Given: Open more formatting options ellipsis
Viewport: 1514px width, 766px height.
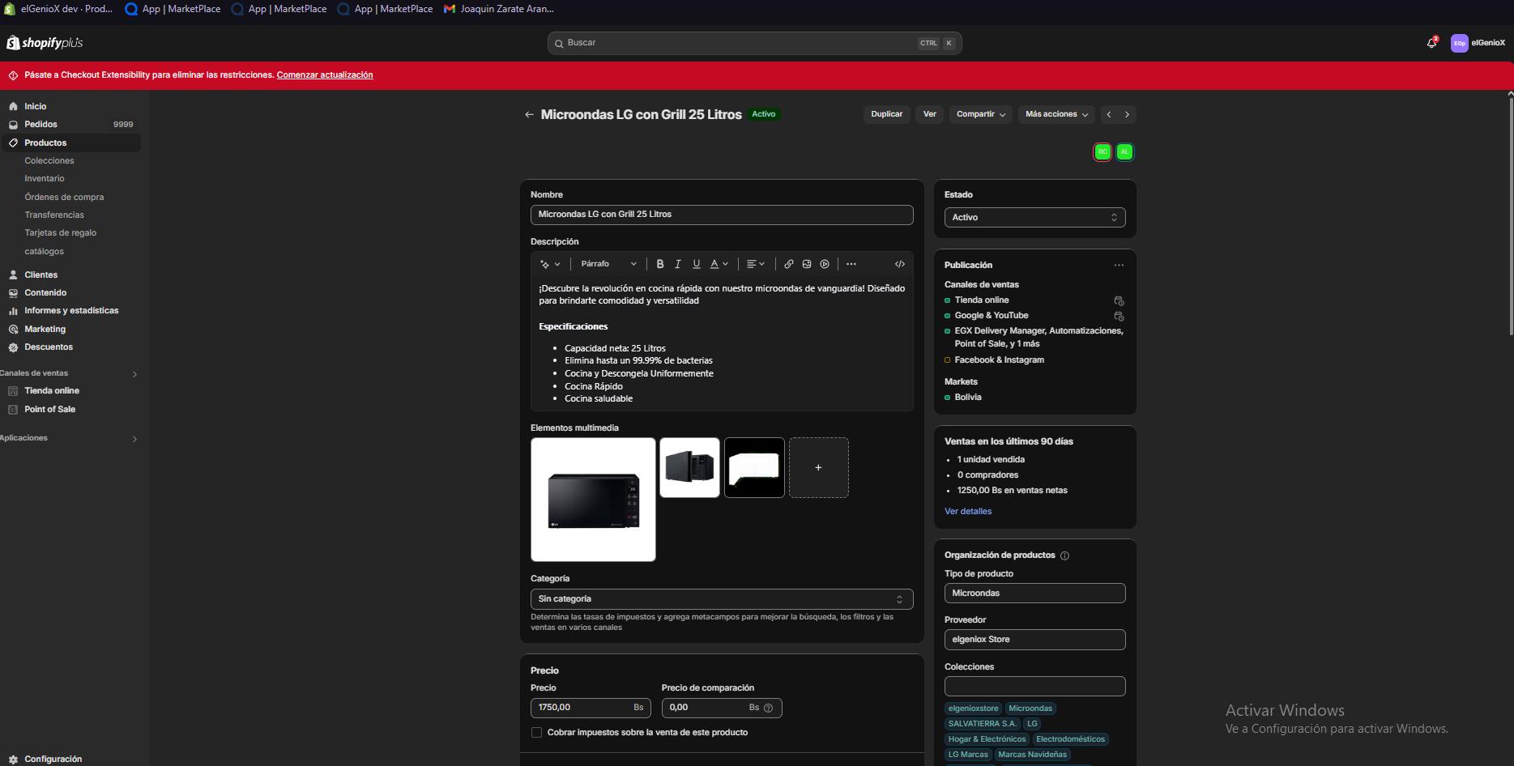Looking at the screenshot, I should tap(851, 264).
